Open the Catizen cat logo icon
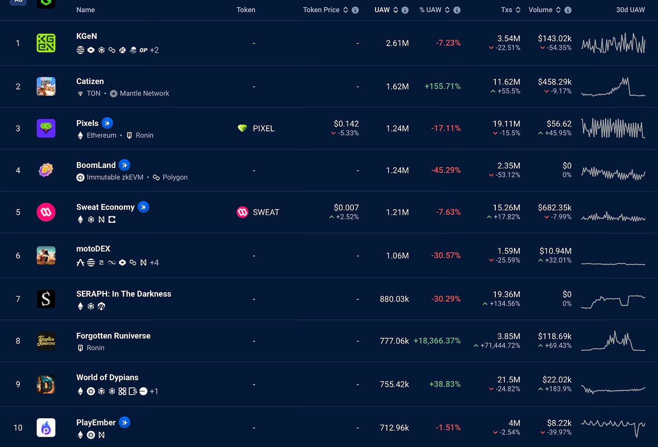 (x=46, y=86)
